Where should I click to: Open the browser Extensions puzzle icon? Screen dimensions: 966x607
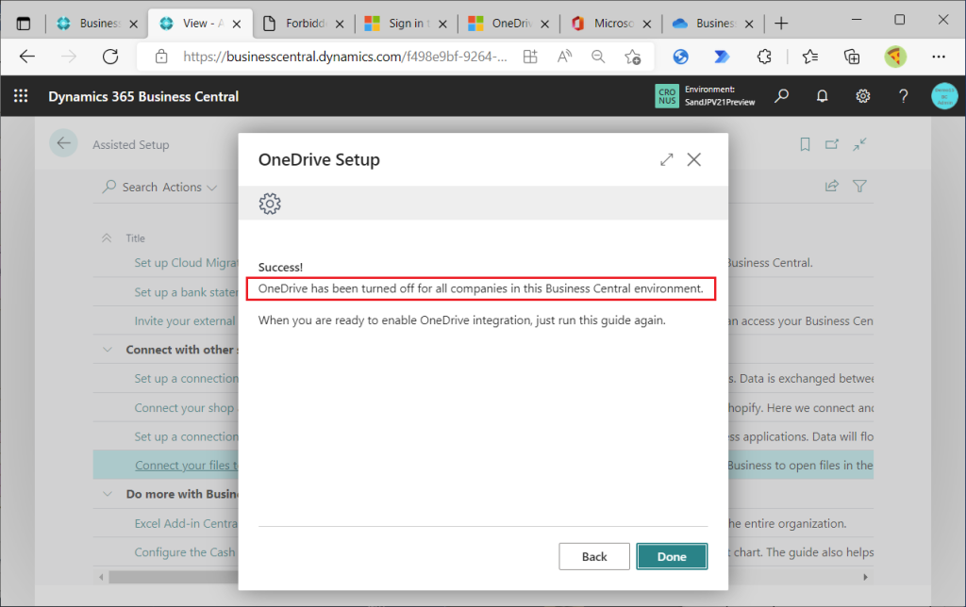coord(764,57)
